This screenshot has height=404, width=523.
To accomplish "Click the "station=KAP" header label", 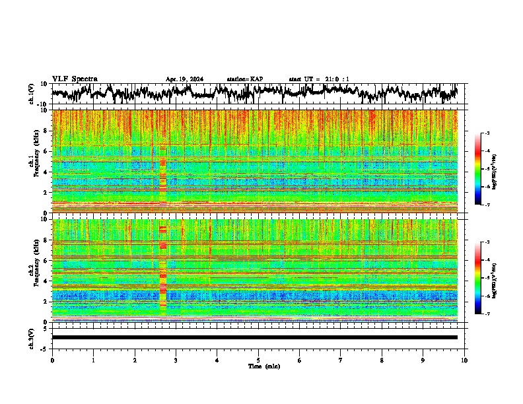I will (x=245, y=79).
